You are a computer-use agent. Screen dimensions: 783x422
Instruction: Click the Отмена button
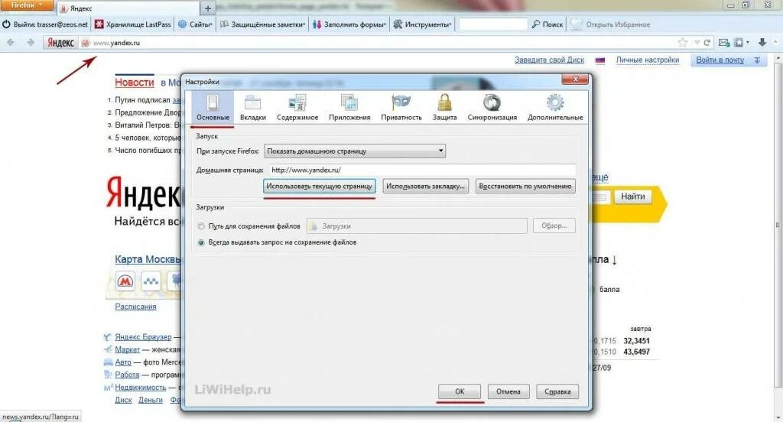508,391
